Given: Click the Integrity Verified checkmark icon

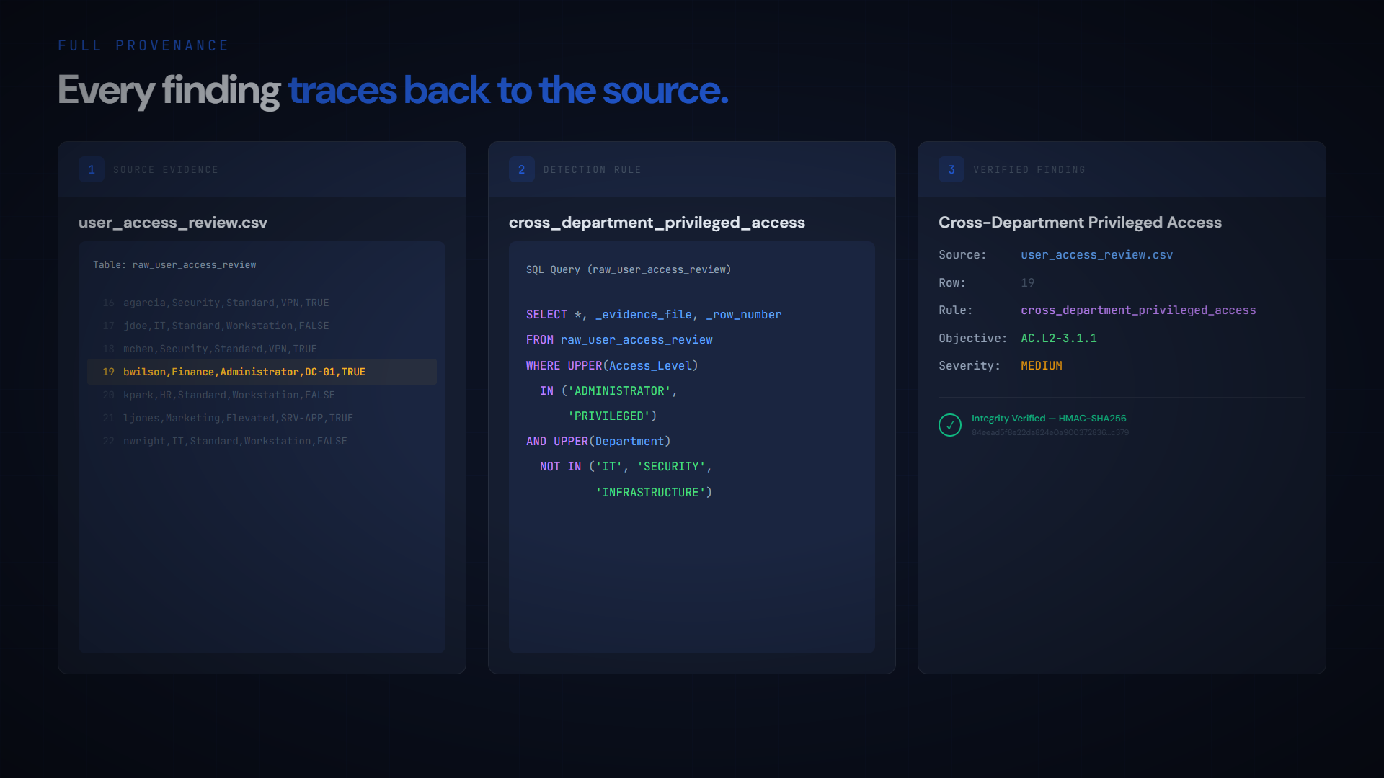Looking at the screenshot, I should coord(949,425).
